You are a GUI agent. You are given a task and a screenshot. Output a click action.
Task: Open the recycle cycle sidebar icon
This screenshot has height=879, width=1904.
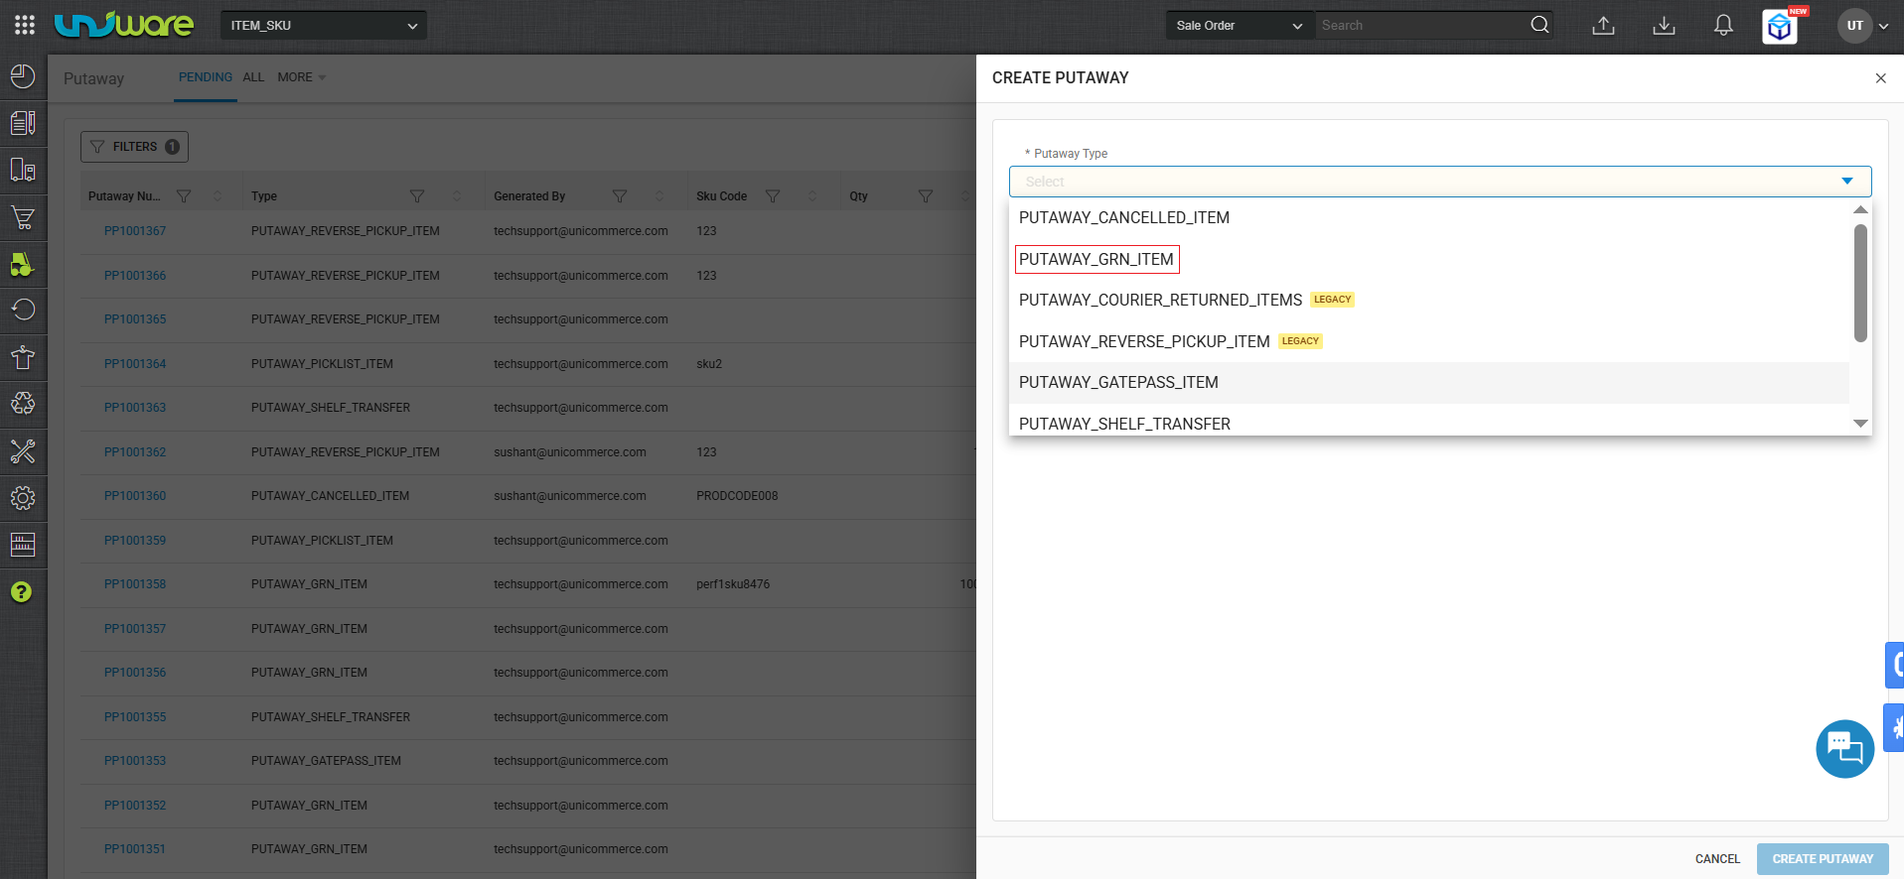point(23,404)
